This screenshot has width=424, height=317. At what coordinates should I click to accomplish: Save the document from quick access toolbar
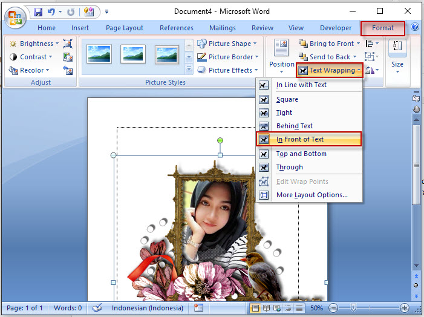pyautogui.click(x=38, y=12)
